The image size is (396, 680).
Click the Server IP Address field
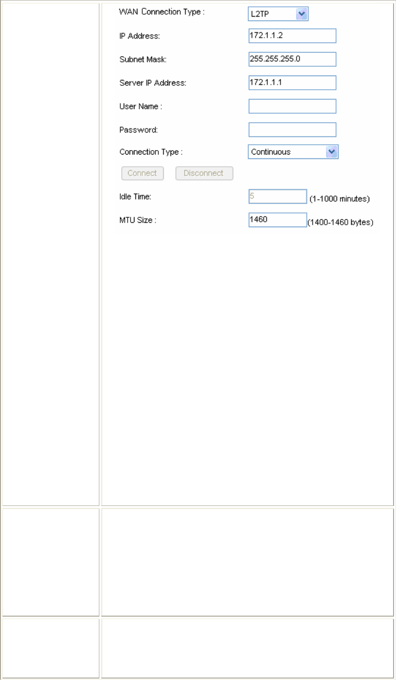[292, 82]
